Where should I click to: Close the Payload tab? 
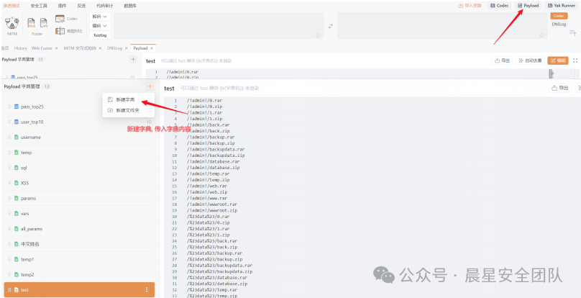click(152, 48)
